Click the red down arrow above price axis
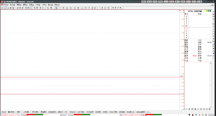The height and width of the screenshot is (116, 216). click(x=180, y=11)
